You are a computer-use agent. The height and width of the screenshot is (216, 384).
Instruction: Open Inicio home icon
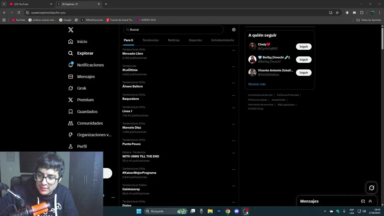tap(70, 42)
